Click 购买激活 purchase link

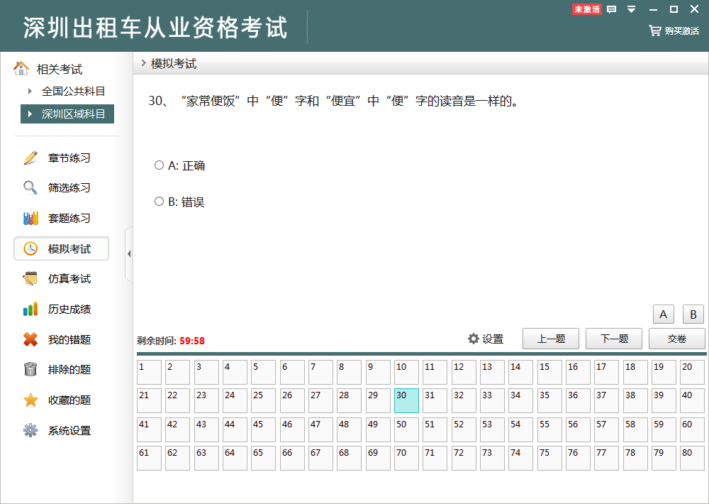(674, 31)
